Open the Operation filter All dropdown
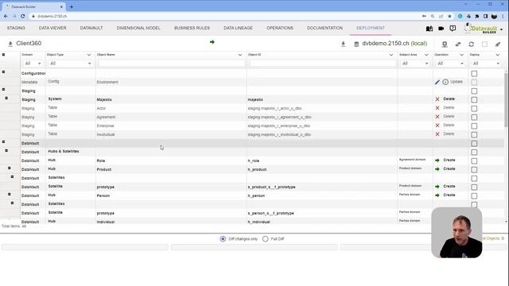509x286 pixels. [450, 64]
